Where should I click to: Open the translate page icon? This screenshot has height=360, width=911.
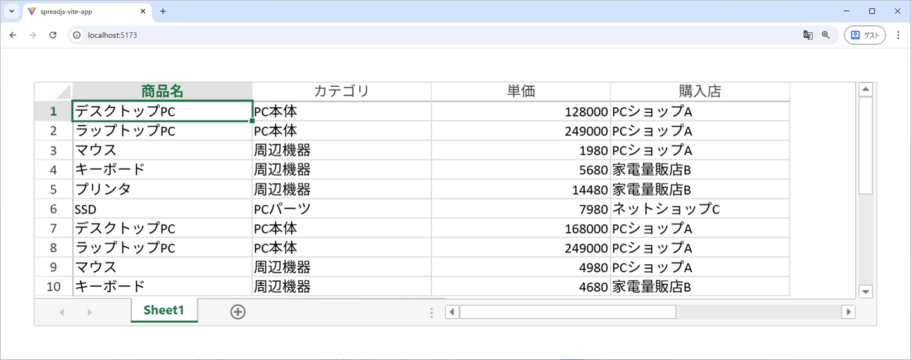click(x=808, y=35)
